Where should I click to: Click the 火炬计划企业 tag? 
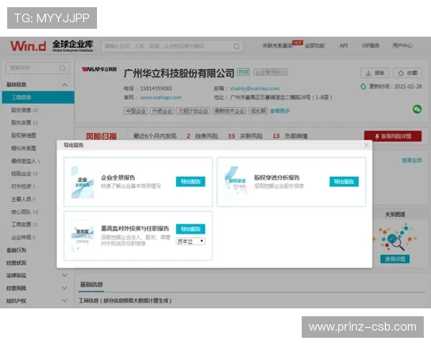click(193, 111)
